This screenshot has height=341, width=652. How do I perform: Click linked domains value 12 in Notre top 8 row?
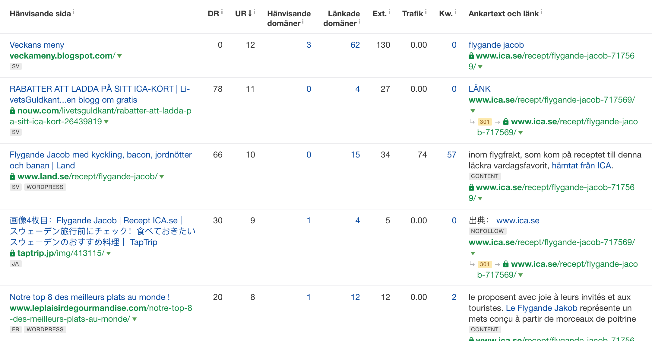click(x=355, y=297)
